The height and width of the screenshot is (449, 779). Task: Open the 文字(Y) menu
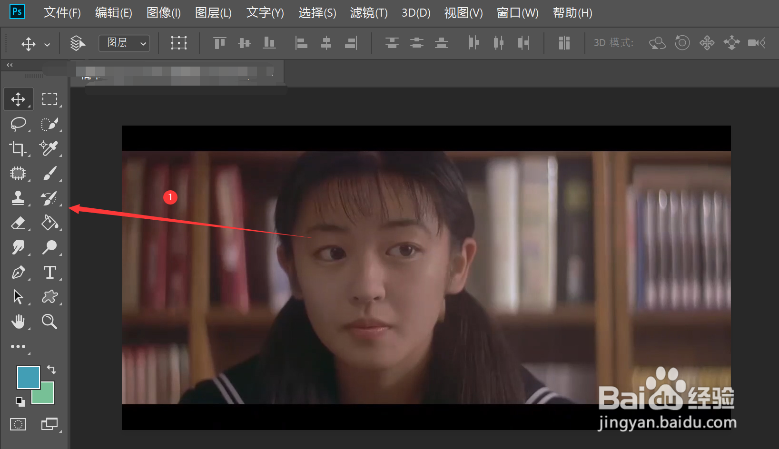coord(265,13)
